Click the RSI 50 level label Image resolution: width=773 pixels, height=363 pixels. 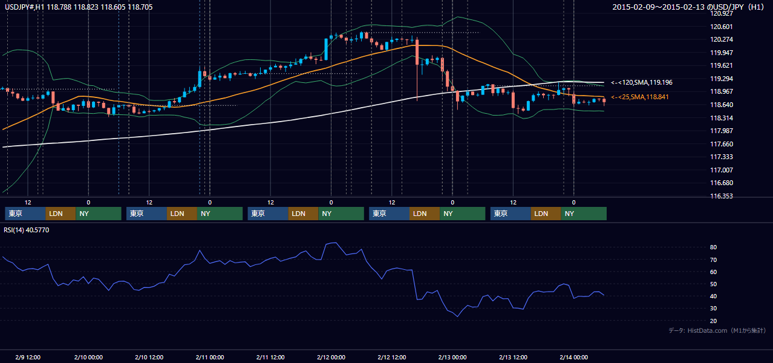713,284
